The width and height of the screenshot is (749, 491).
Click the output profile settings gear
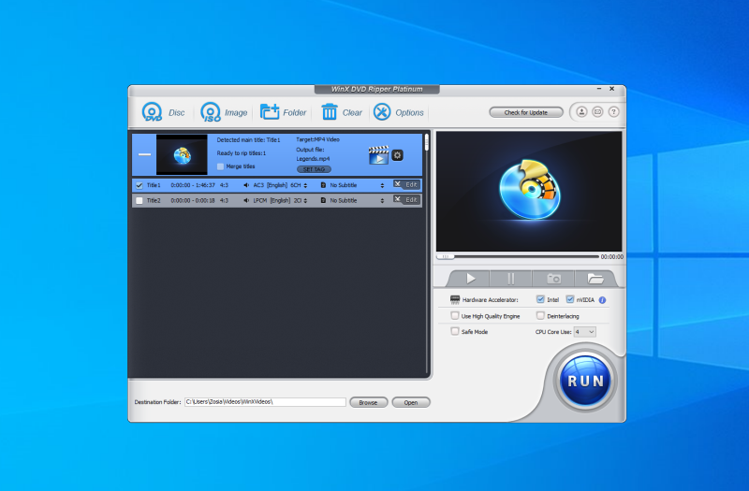point(397,155)
